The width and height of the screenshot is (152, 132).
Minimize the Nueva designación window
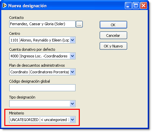coord(128,5)
